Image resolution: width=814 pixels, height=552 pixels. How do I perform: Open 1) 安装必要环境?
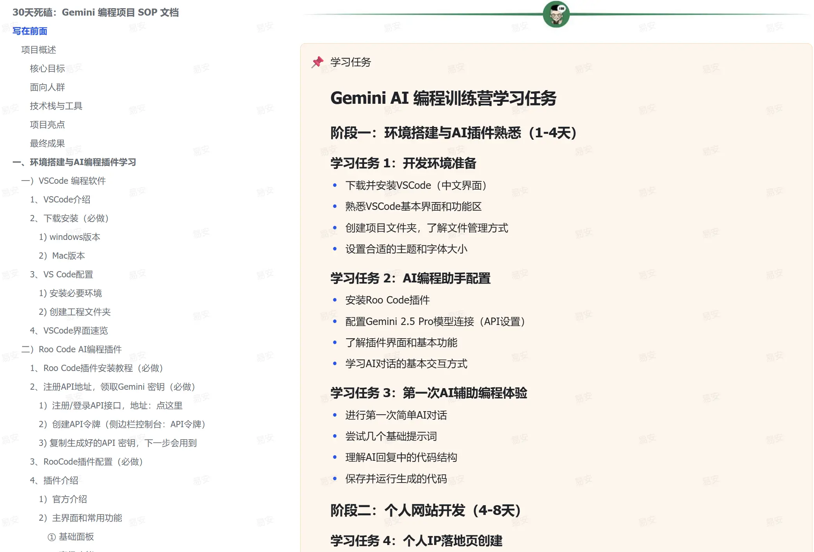70,293
